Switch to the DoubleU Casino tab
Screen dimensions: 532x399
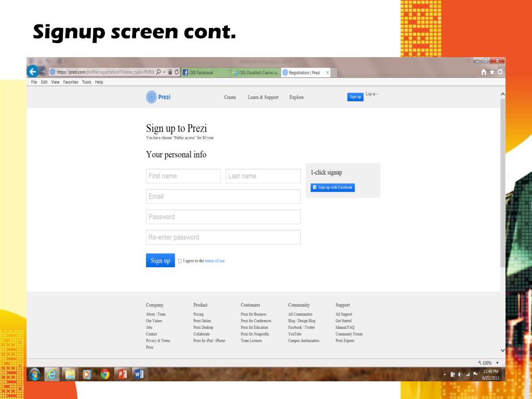[x=256, y=73]
